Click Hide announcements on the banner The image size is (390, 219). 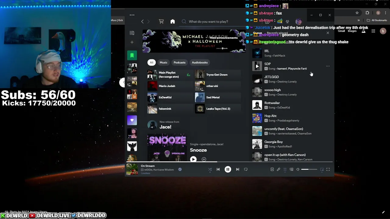pyautogui.click(x=223, y=38)
